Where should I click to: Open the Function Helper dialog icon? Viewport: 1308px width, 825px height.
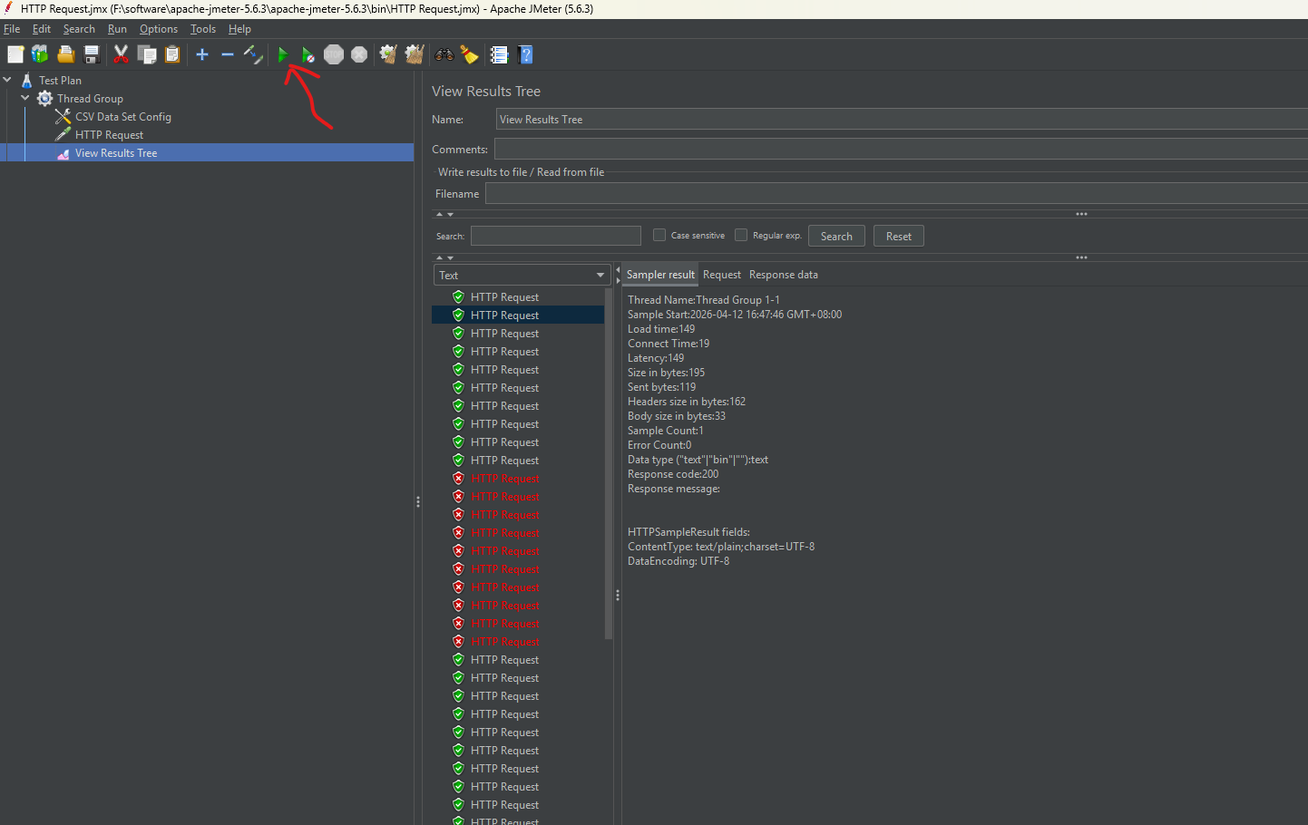pos(499,54)
